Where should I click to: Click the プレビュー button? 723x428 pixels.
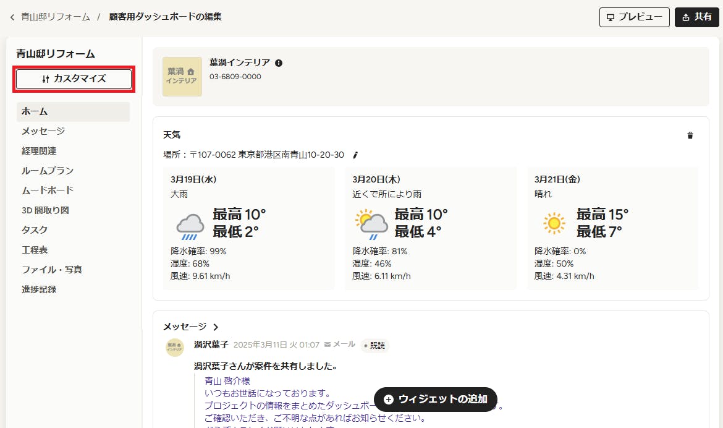(x=634, y=17)
